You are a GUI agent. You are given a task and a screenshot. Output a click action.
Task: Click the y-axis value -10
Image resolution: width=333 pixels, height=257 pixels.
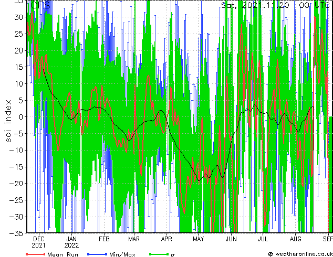pos(16,151)
